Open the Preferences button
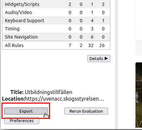142x130 pixels. pos(22,121)
